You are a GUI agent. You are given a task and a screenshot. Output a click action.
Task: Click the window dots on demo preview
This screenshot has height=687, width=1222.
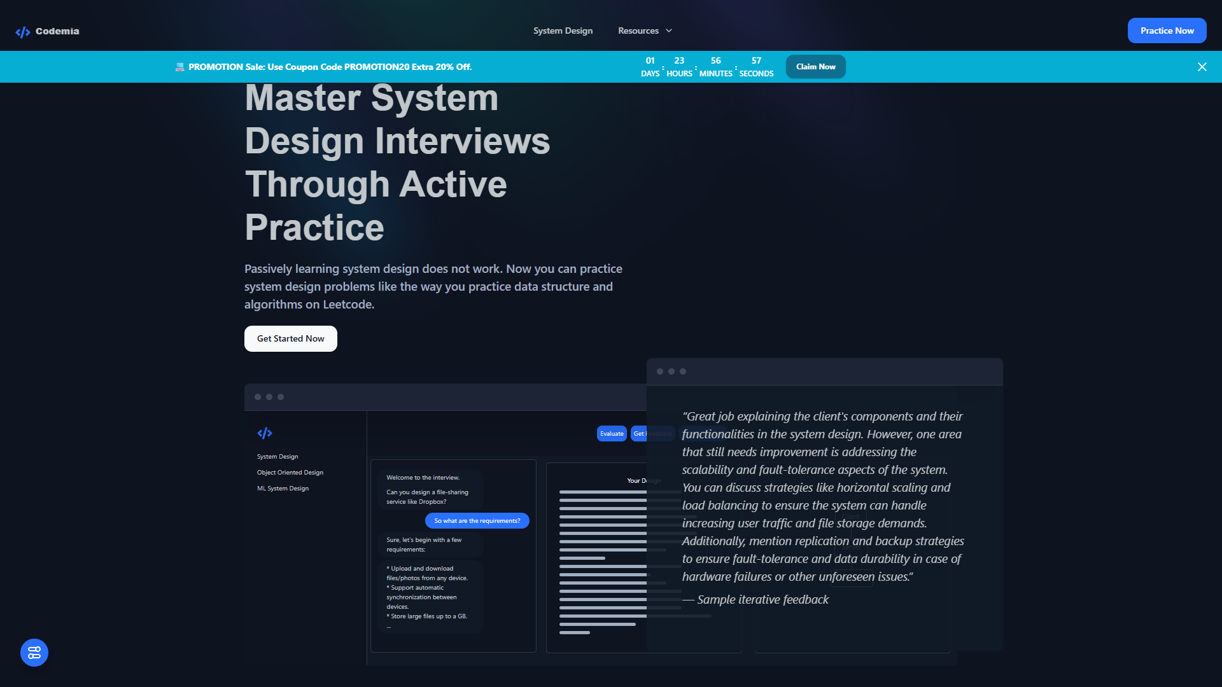coord(269,397)
